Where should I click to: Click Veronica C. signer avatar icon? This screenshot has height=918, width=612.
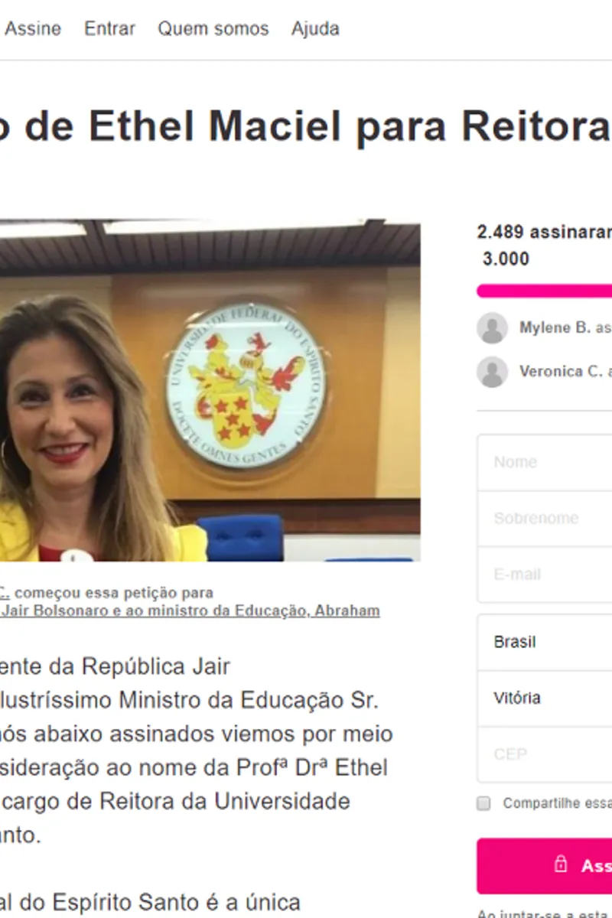point(492,372)
